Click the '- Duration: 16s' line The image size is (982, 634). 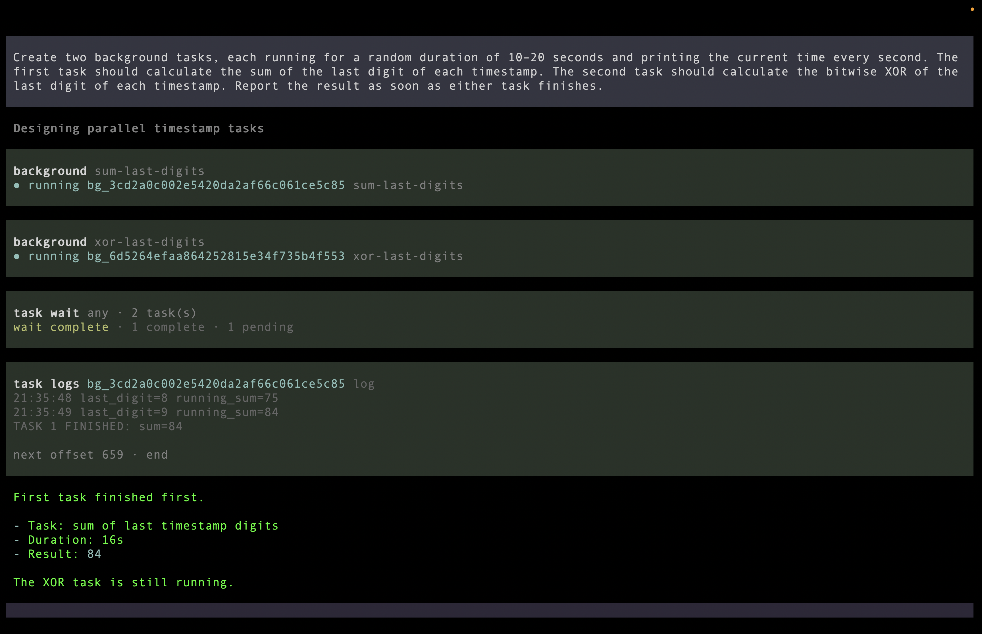point(68,540)
